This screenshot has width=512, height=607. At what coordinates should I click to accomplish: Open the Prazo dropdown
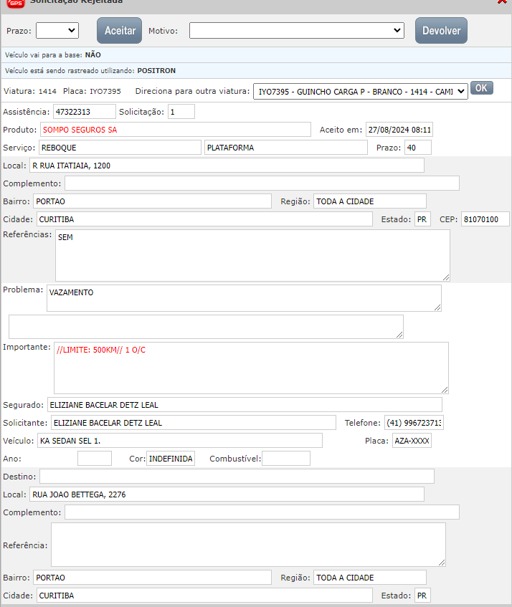[x=57, y=30]
